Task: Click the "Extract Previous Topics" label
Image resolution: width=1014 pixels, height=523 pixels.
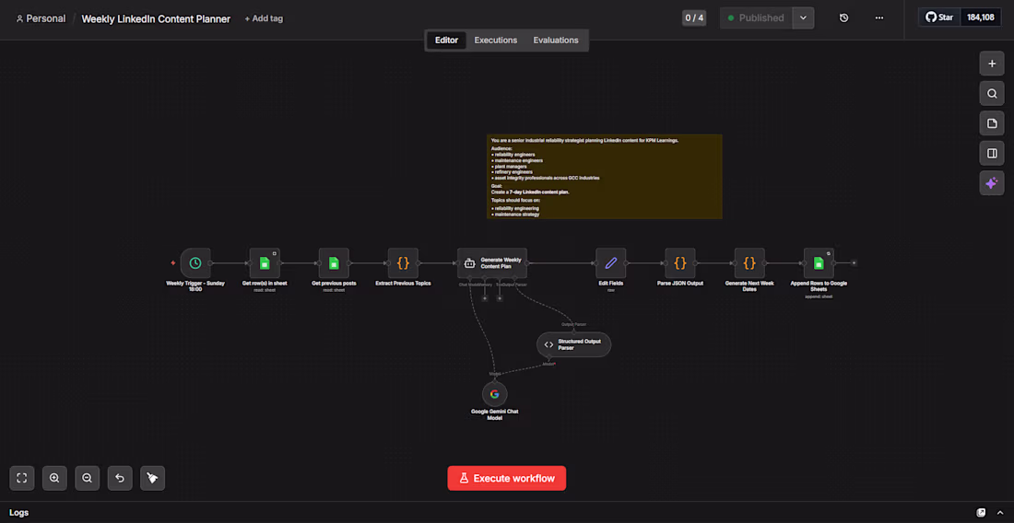Action: click(x=403, y=283)
